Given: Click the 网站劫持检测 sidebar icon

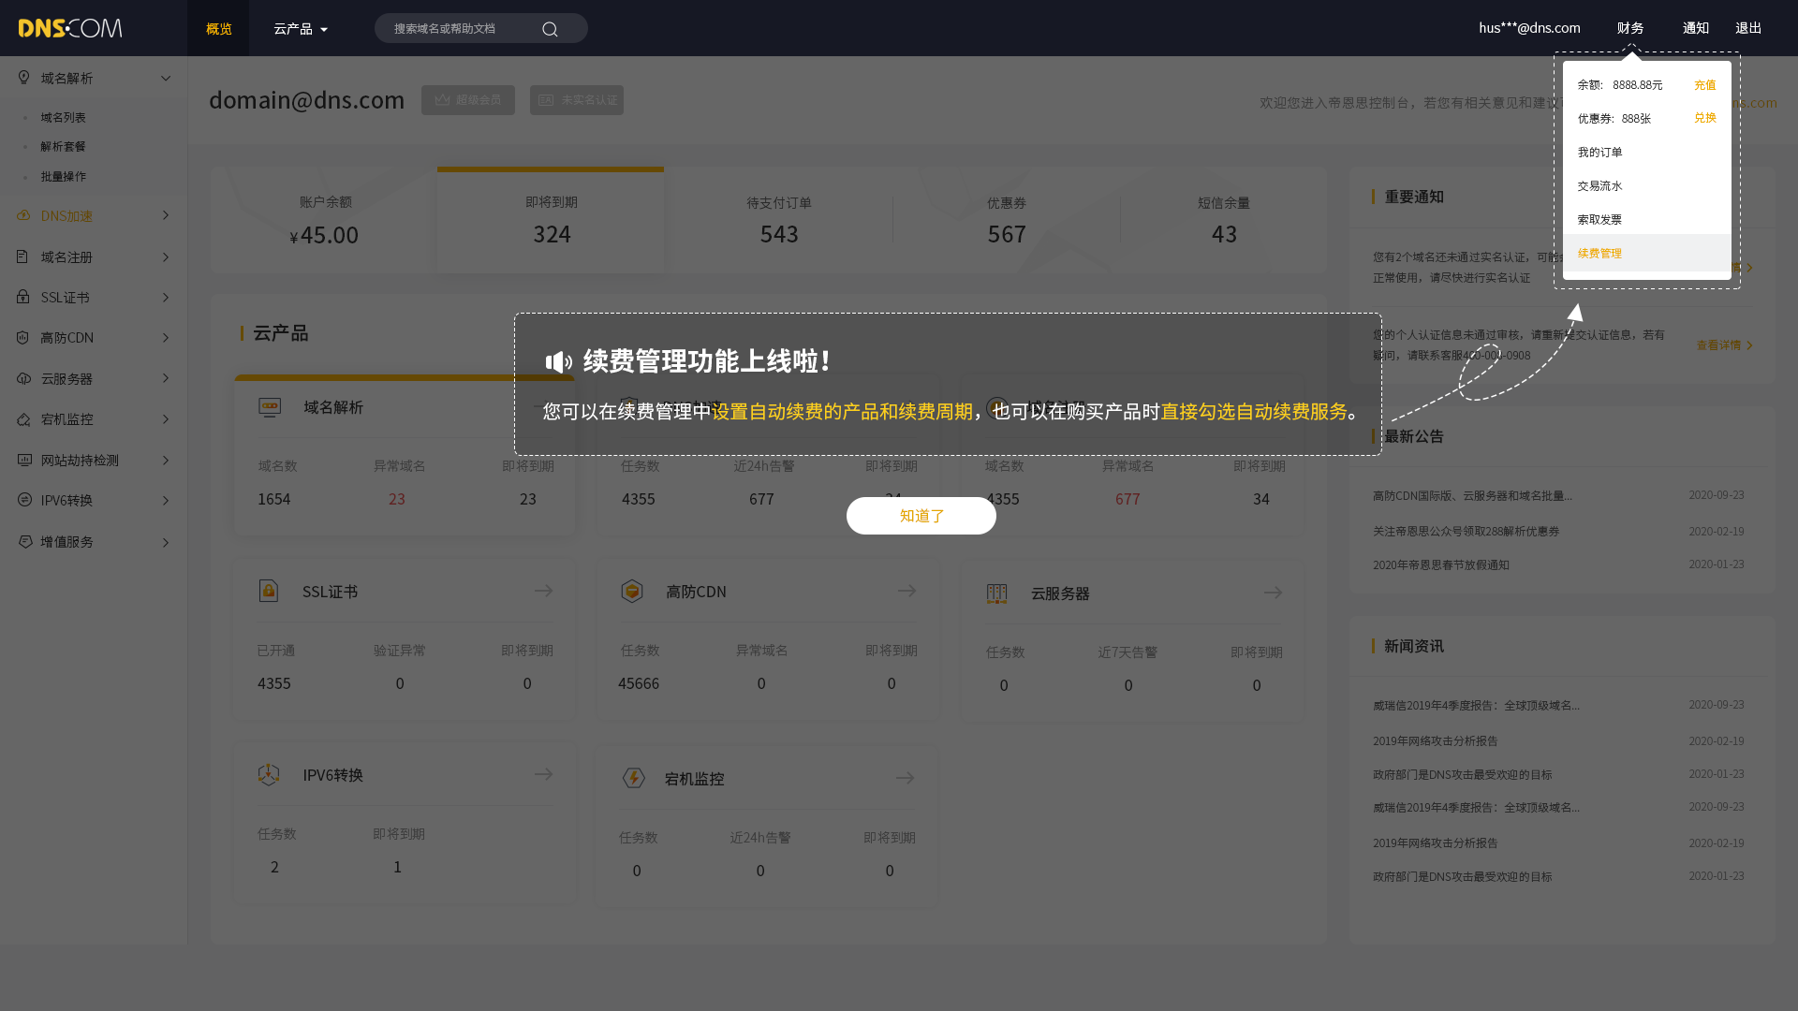Looking at the screenshot, I should (x=24, y=460).
